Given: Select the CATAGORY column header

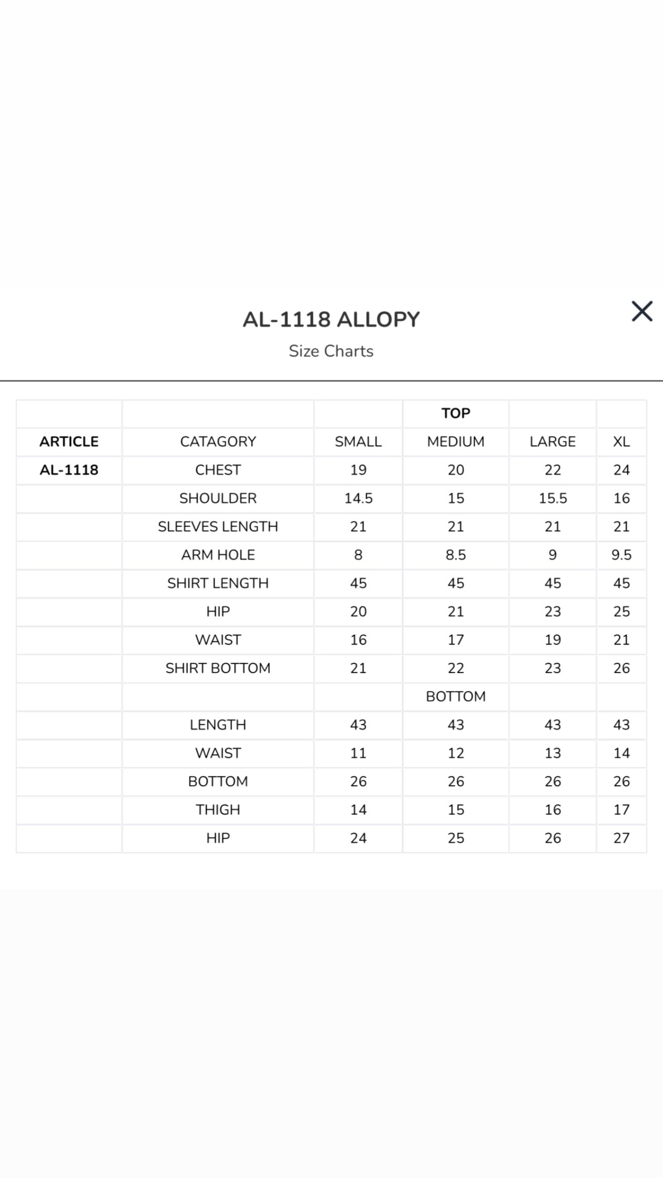Looking at the screenshot, I should point(217,441).
